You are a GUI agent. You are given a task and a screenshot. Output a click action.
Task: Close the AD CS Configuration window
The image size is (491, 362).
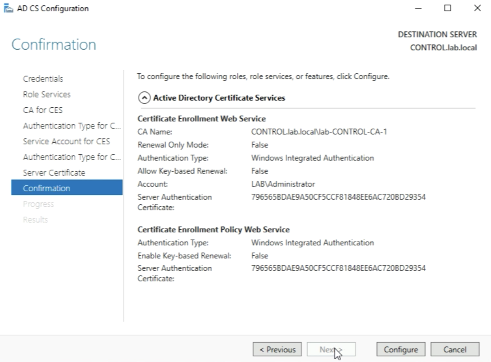(477, 8)
